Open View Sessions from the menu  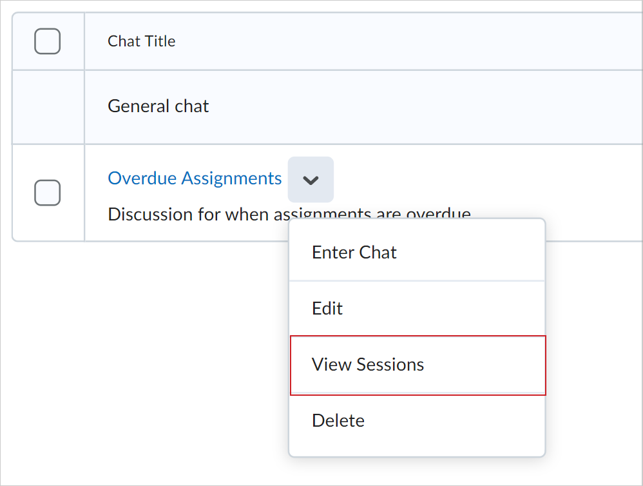368,364
